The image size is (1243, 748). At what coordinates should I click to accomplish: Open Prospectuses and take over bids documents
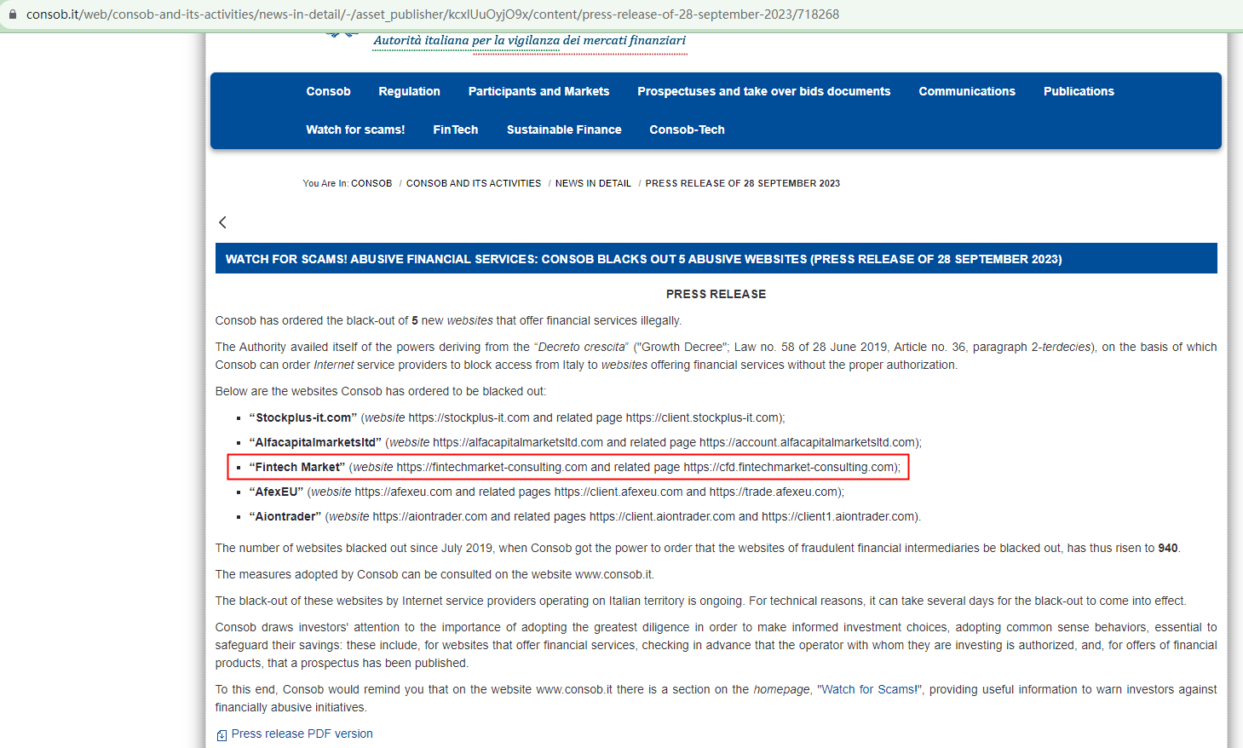click(x=763, y=91)
